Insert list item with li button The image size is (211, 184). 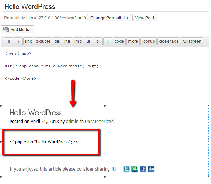[x=108, y=41]
